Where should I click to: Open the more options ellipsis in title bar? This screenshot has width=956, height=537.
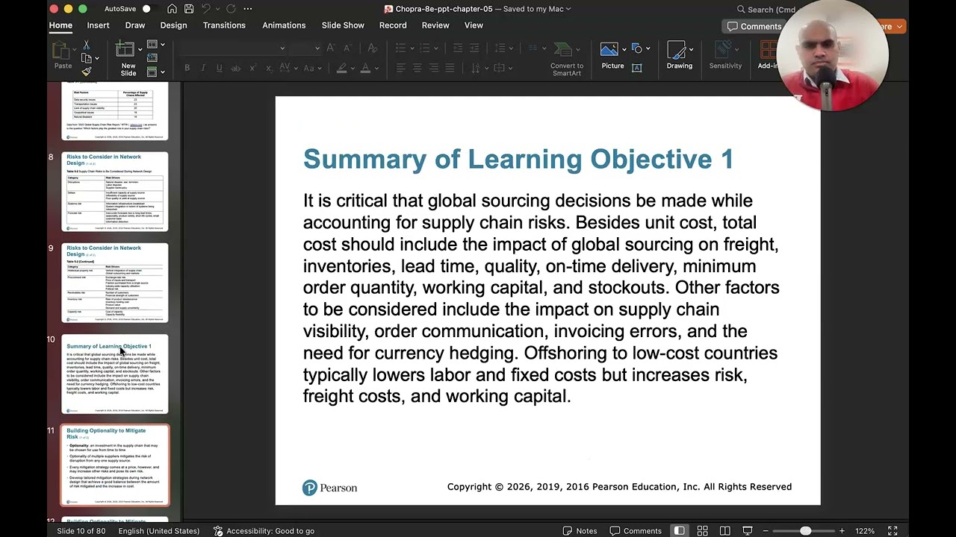[x=248, y=9]
